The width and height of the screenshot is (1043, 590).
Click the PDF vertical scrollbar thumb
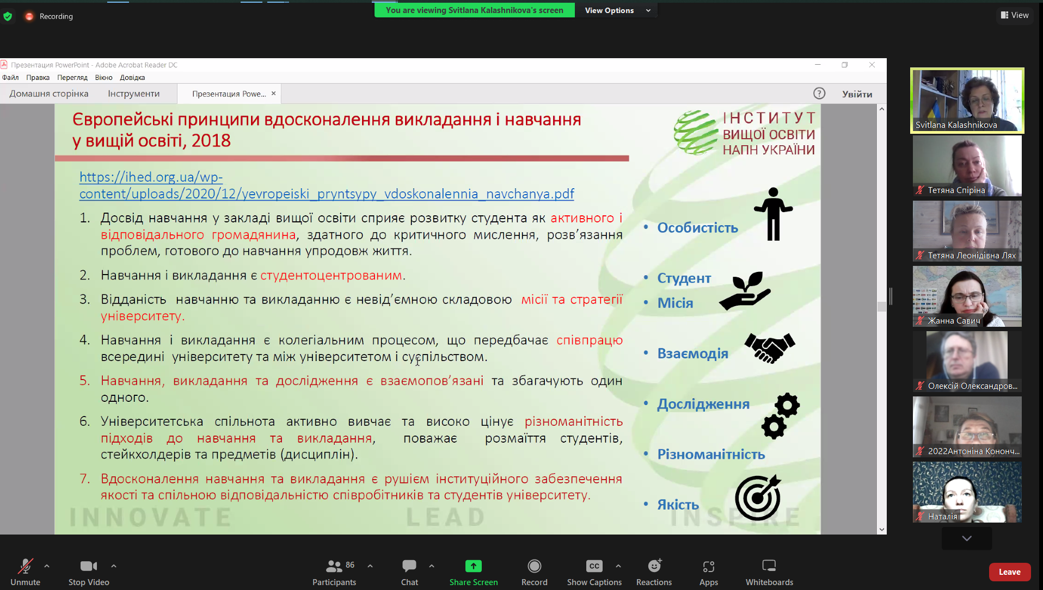point(881,306)
